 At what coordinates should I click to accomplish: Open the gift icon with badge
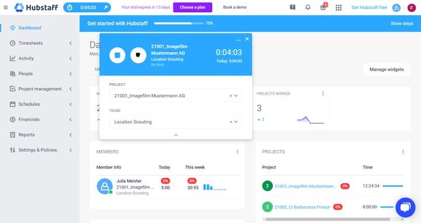pyautogui.click(x=323, y=6)
